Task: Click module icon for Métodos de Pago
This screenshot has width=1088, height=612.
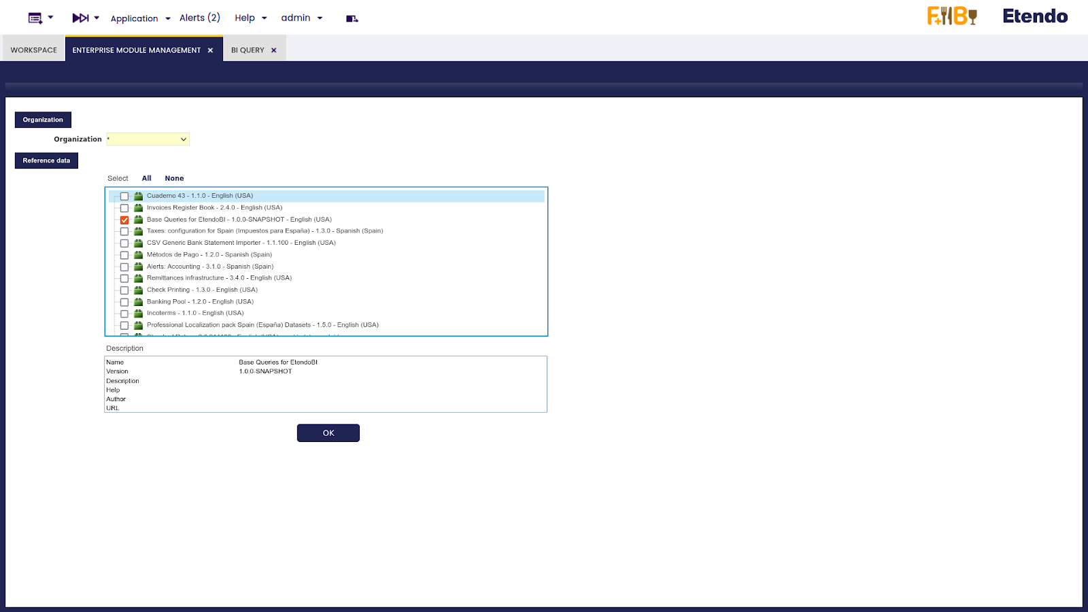Action: pos(138,255)
